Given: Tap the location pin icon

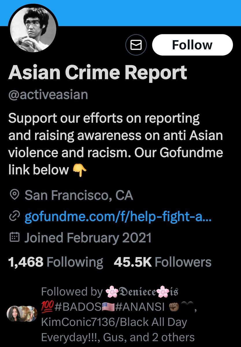Looking at the screenshot, I should 14,196.
